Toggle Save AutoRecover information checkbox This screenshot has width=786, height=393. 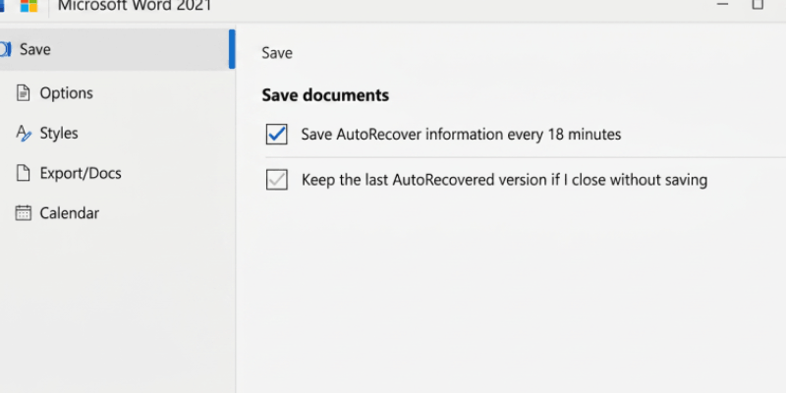(x=277, y=135)
